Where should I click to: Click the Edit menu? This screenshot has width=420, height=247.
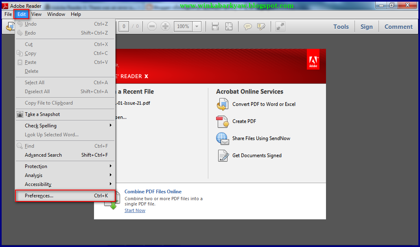tap(22, 14)
